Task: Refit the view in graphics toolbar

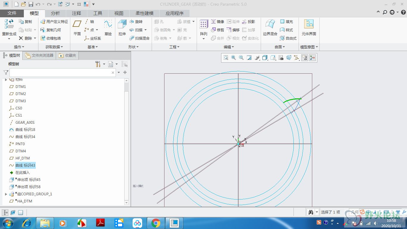Action: coord(226,58)
